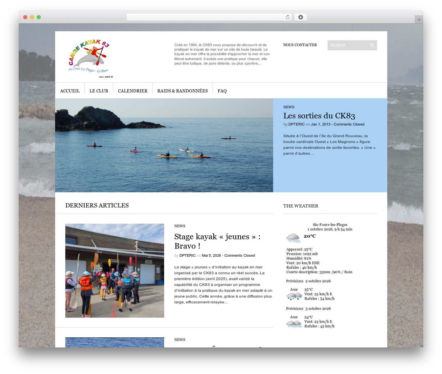442x374 pixels.
Task: Click the 'Six-Fours-les-Plages' weather location
Action: point(330,225)
